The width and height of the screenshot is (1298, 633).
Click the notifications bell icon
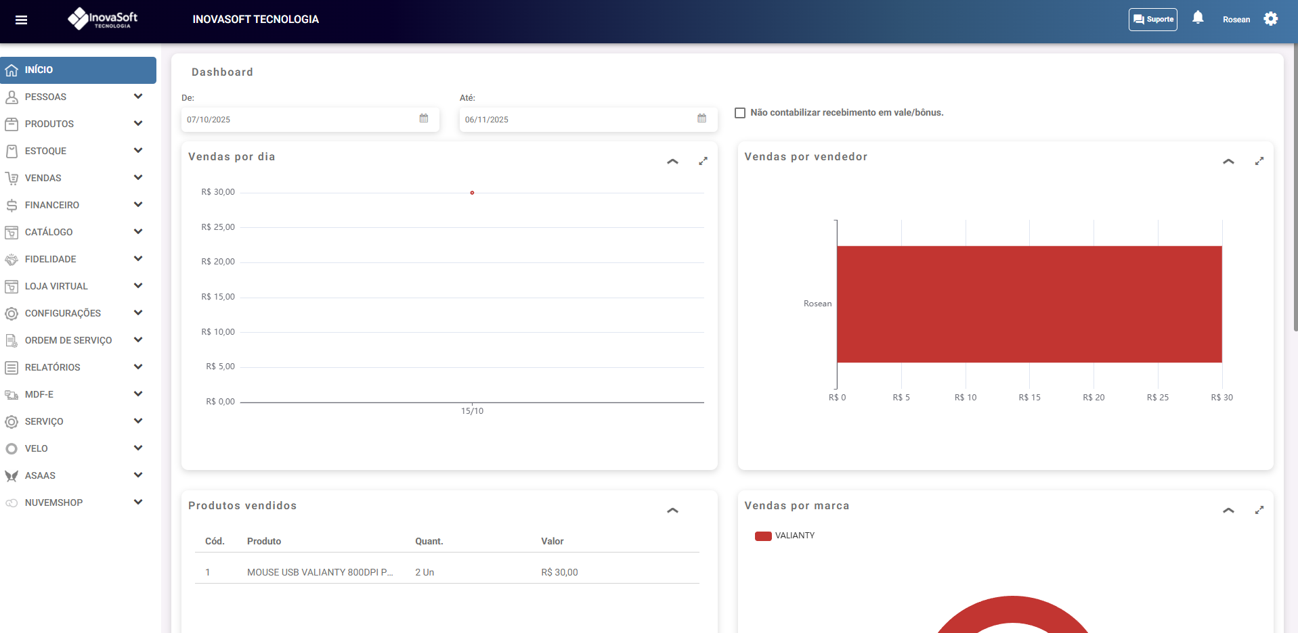(1197, 18)
